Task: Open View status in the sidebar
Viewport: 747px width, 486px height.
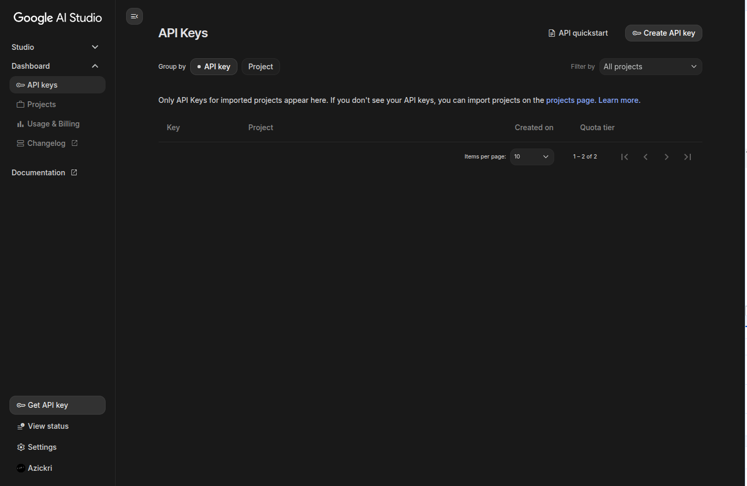Action: pos(48,426)
